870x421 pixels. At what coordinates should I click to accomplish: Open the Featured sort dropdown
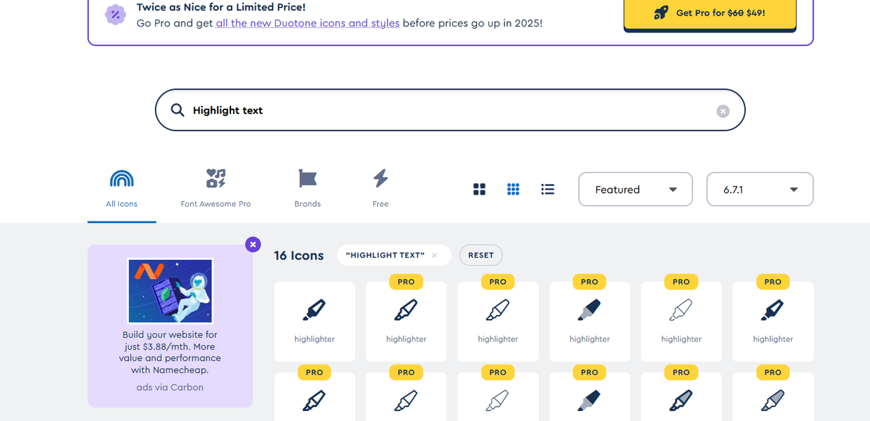point(635,189)
